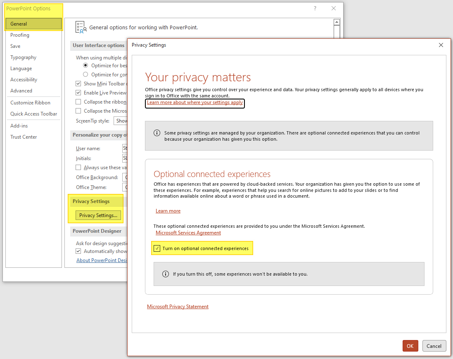The image size is (453, 359).
Task: Click the Privacy Settings... button
Action: 98,215
